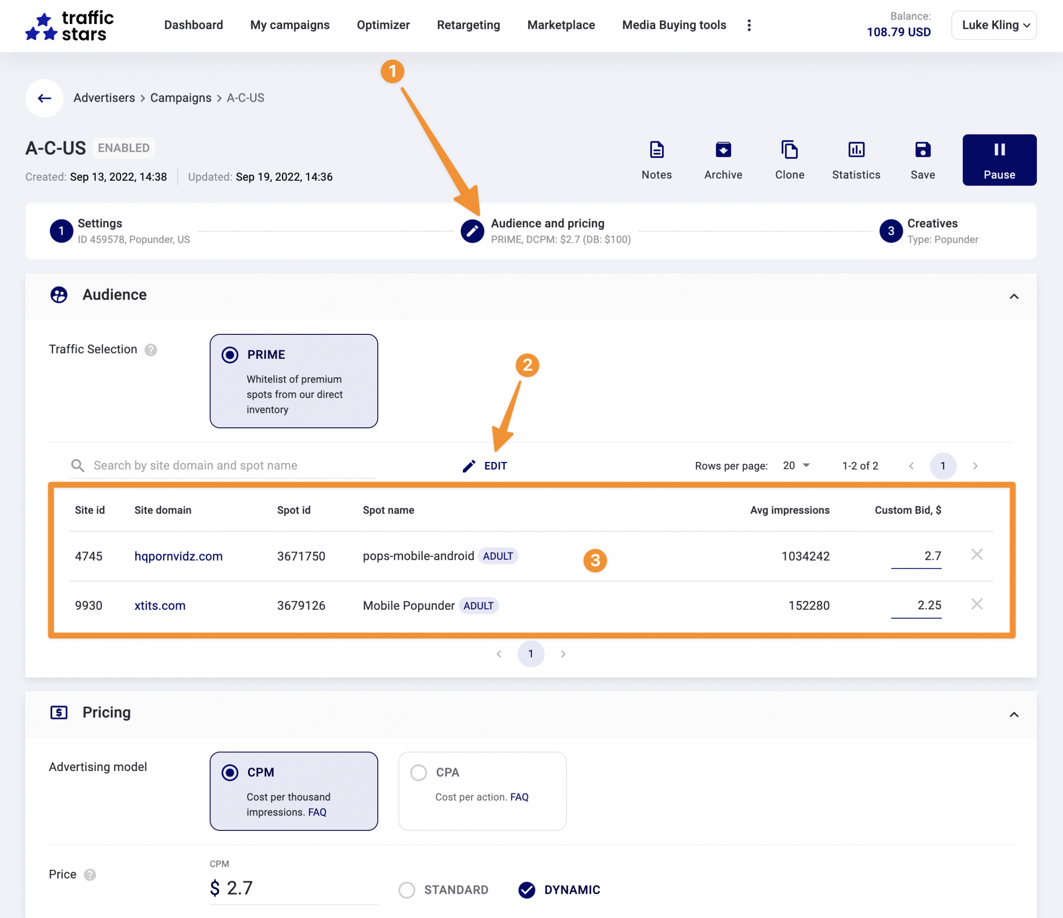Screen dimensions: 1063x918
Task: Click the search magnifier icon
Action: pos(78,466)
